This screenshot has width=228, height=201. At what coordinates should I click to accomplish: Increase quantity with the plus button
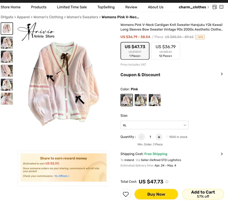point(159,137)
